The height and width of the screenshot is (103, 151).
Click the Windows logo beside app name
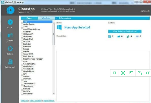[59, 27]
